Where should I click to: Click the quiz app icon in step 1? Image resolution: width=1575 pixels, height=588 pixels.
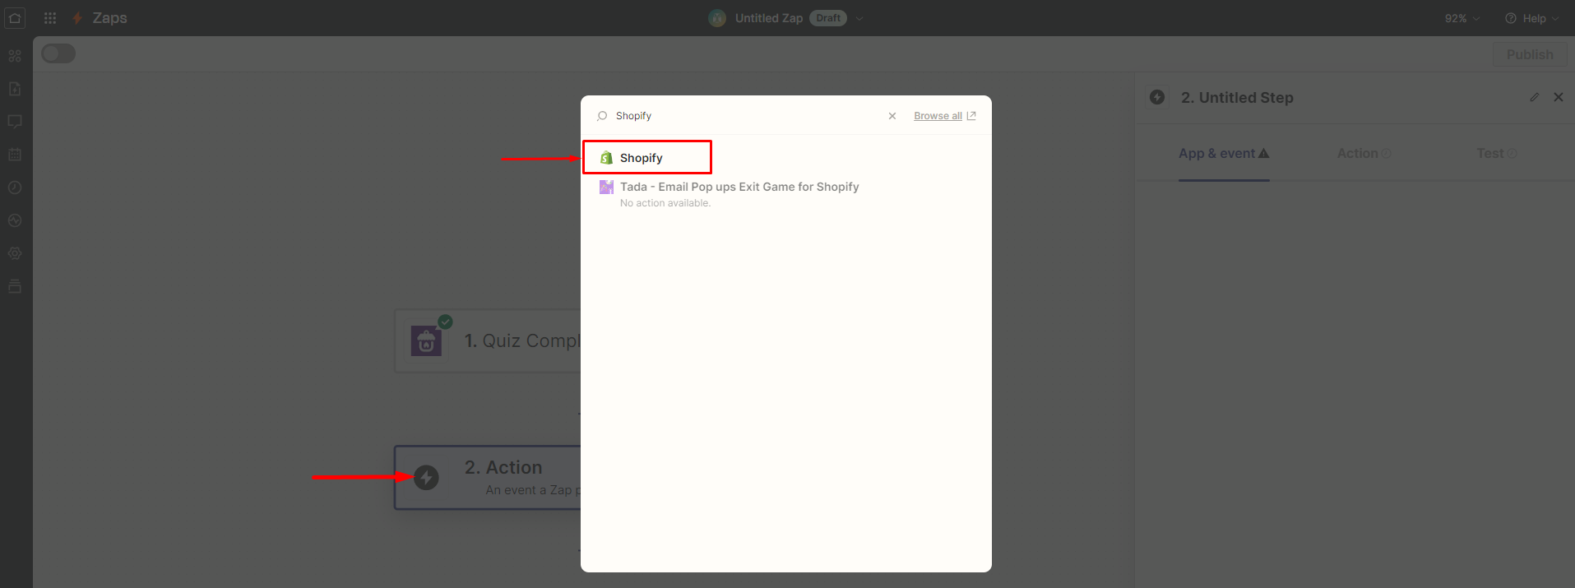[x=427, y=340]
